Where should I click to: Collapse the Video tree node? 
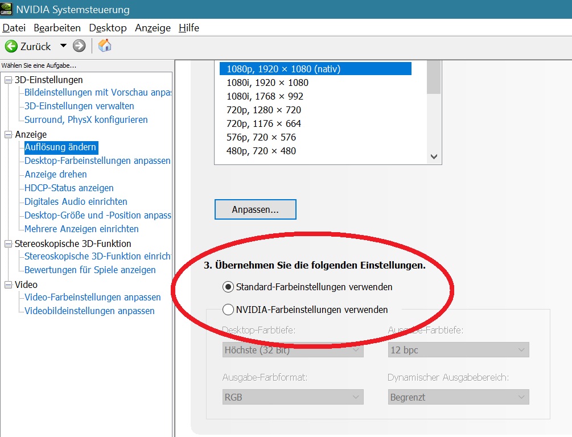pyautogui.click(x=8, y=285)
